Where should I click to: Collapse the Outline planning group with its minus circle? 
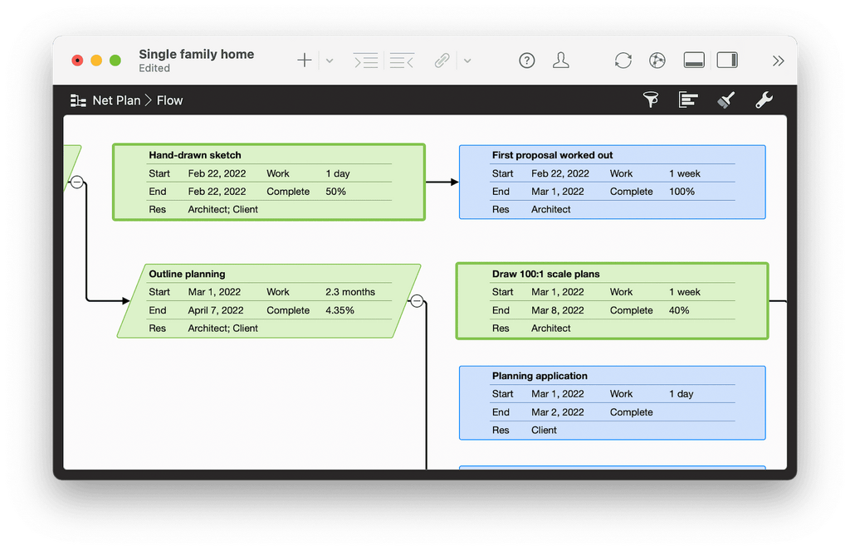(418, 301)
